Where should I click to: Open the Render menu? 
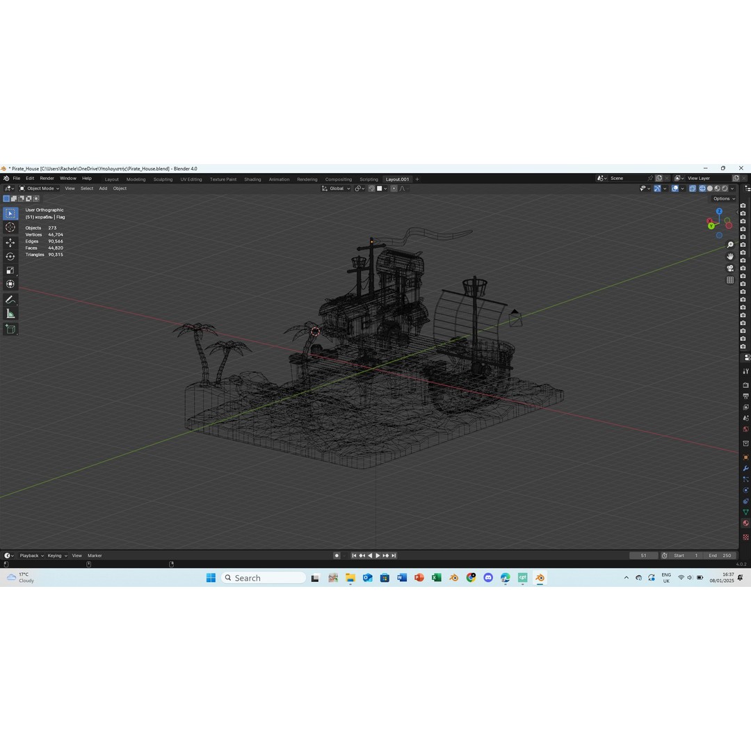pyautogui.click(x=47, y=178)
